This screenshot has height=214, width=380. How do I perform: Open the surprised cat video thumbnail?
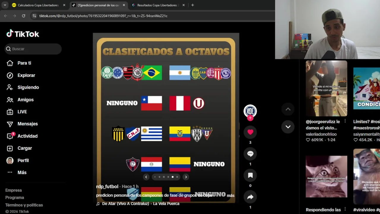[326, 177]
